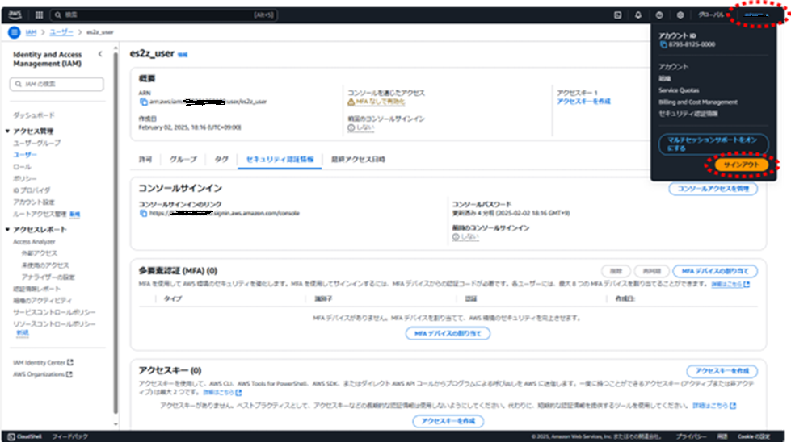
Task: Open IAM Identity Center external link
Action: pyautogui.click(x=43, y=362)
